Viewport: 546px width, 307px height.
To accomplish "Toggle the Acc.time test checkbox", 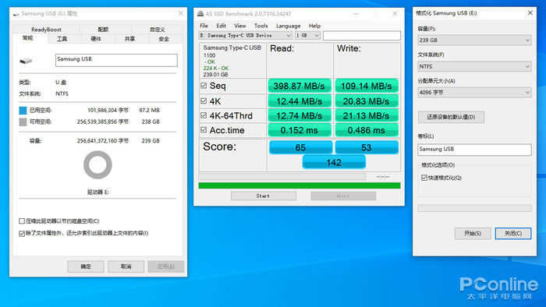I will (x=204, y=130).
